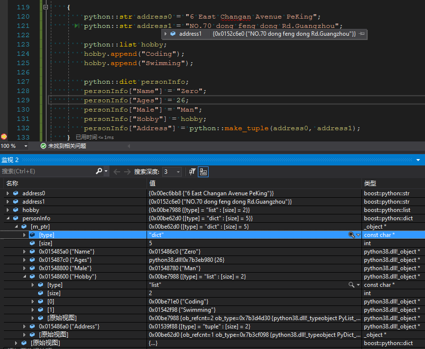Select the {"Ages"} entry cube icon

click(x=32, y=259)
